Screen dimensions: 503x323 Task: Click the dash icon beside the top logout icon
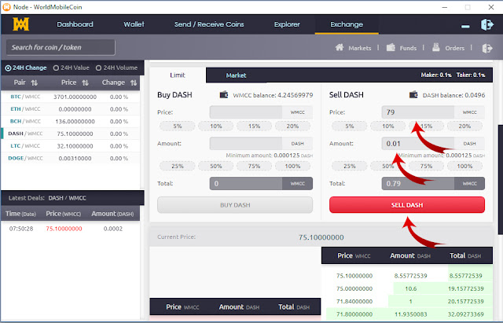pos(465,26)
